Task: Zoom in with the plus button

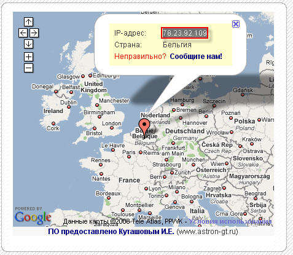Action: click(x=28, y=57)
